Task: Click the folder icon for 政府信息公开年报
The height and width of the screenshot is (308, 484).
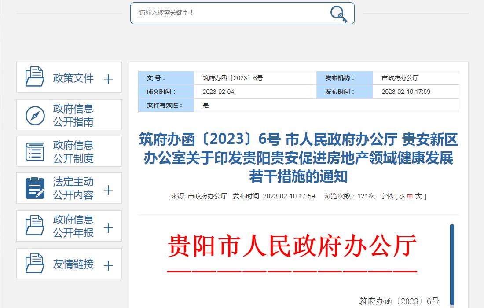Action: point(35,226)
